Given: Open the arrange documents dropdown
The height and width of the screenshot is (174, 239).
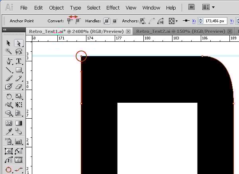Looking at the screenshot, I should [x=208, y=8].
